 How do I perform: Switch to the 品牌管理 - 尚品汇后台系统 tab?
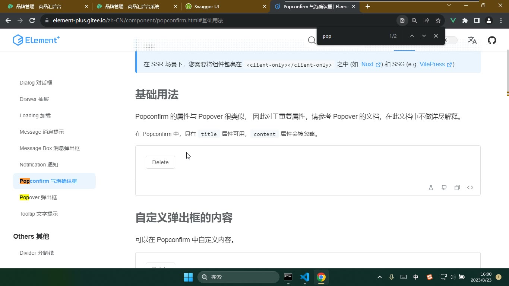(x=136, y=6)
